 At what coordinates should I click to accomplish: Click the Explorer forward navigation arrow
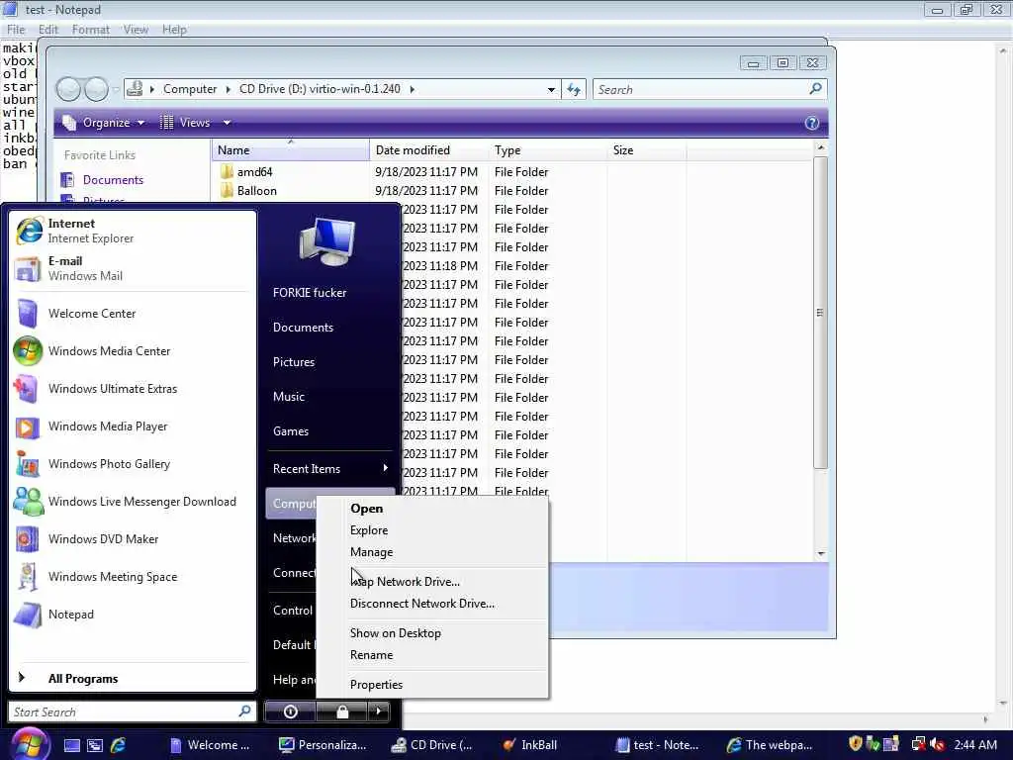(x=96, y=89)
